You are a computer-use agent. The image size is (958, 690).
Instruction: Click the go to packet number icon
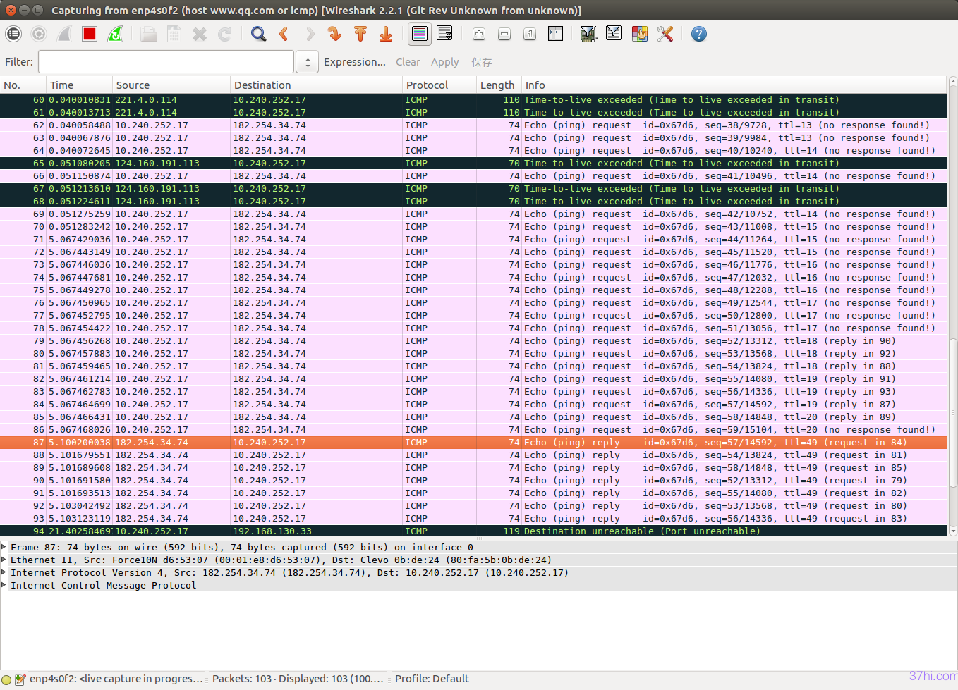click(335, 34)
